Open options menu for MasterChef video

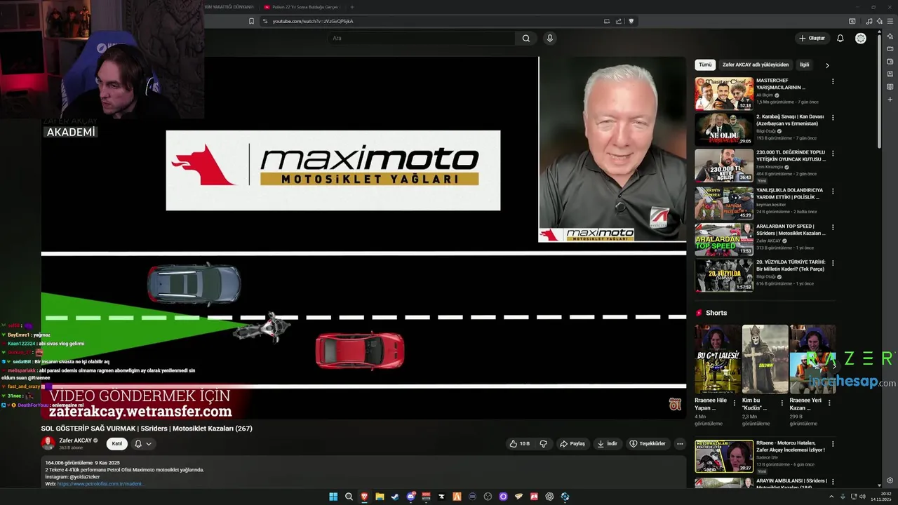[x=833, y=82]
